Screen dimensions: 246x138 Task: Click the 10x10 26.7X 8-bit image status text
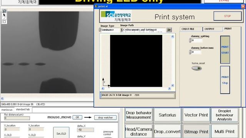116,95
